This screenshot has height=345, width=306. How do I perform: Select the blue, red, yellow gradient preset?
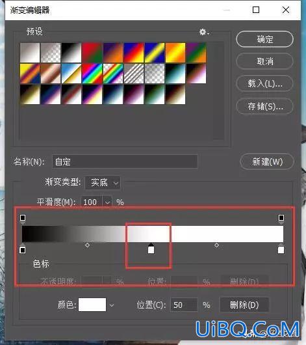pos(134,53)
